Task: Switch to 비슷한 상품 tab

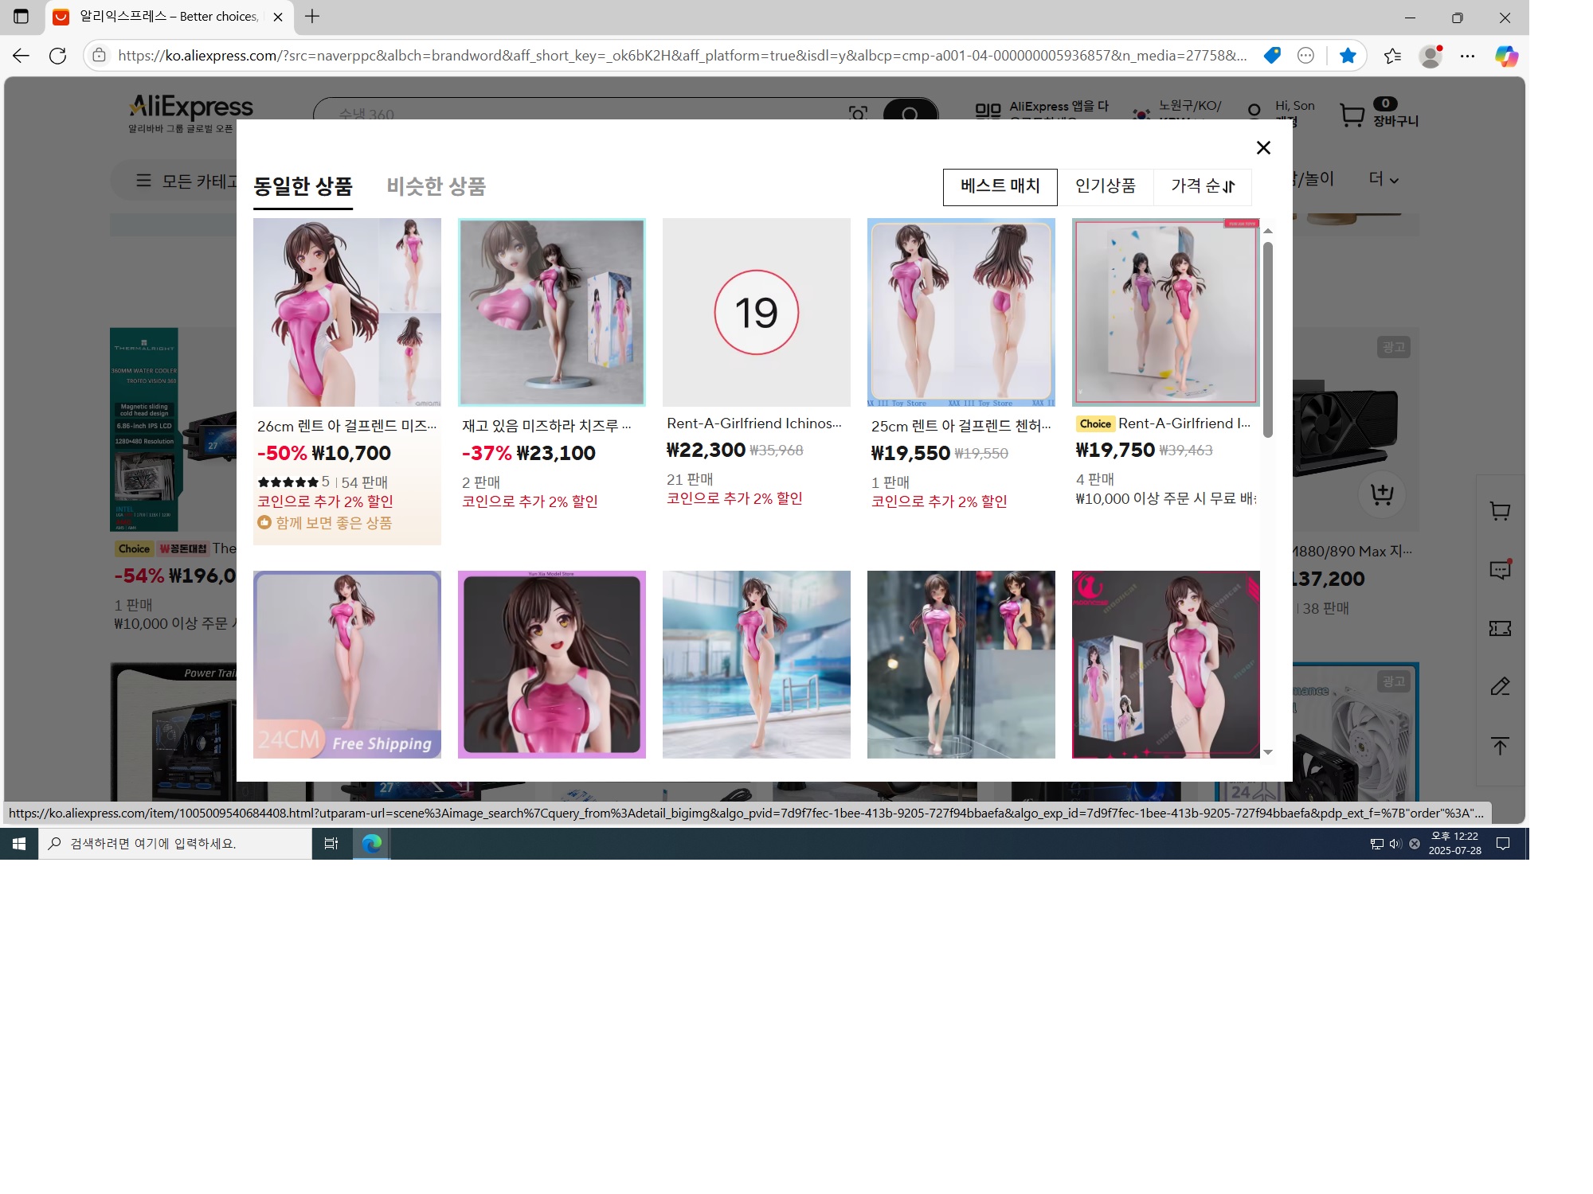Action: (x=436, y=186)
